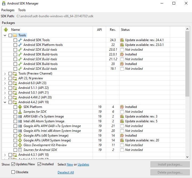Toggle the Updates/New show filter
Image resolution: width=192 pixels, height=178 pixels.
tap(13, 164)
